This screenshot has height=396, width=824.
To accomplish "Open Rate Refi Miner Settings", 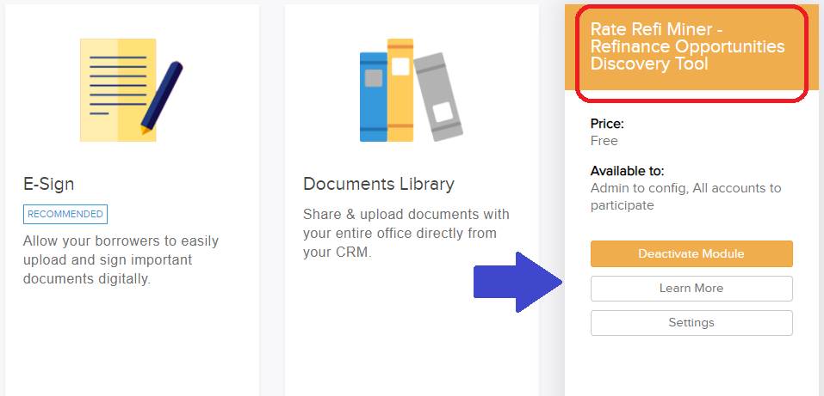I will pyautogui.click(x=691, y=323).
